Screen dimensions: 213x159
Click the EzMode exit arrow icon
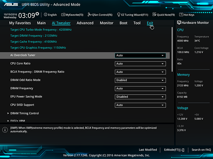pyautogui.click(x=182, y=150)
